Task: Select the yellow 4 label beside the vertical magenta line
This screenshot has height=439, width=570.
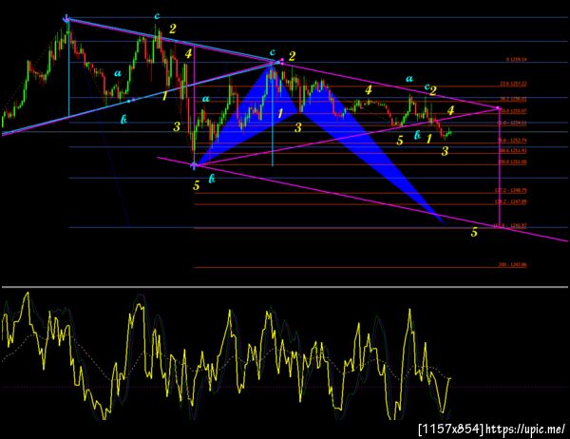Action: 188,54
